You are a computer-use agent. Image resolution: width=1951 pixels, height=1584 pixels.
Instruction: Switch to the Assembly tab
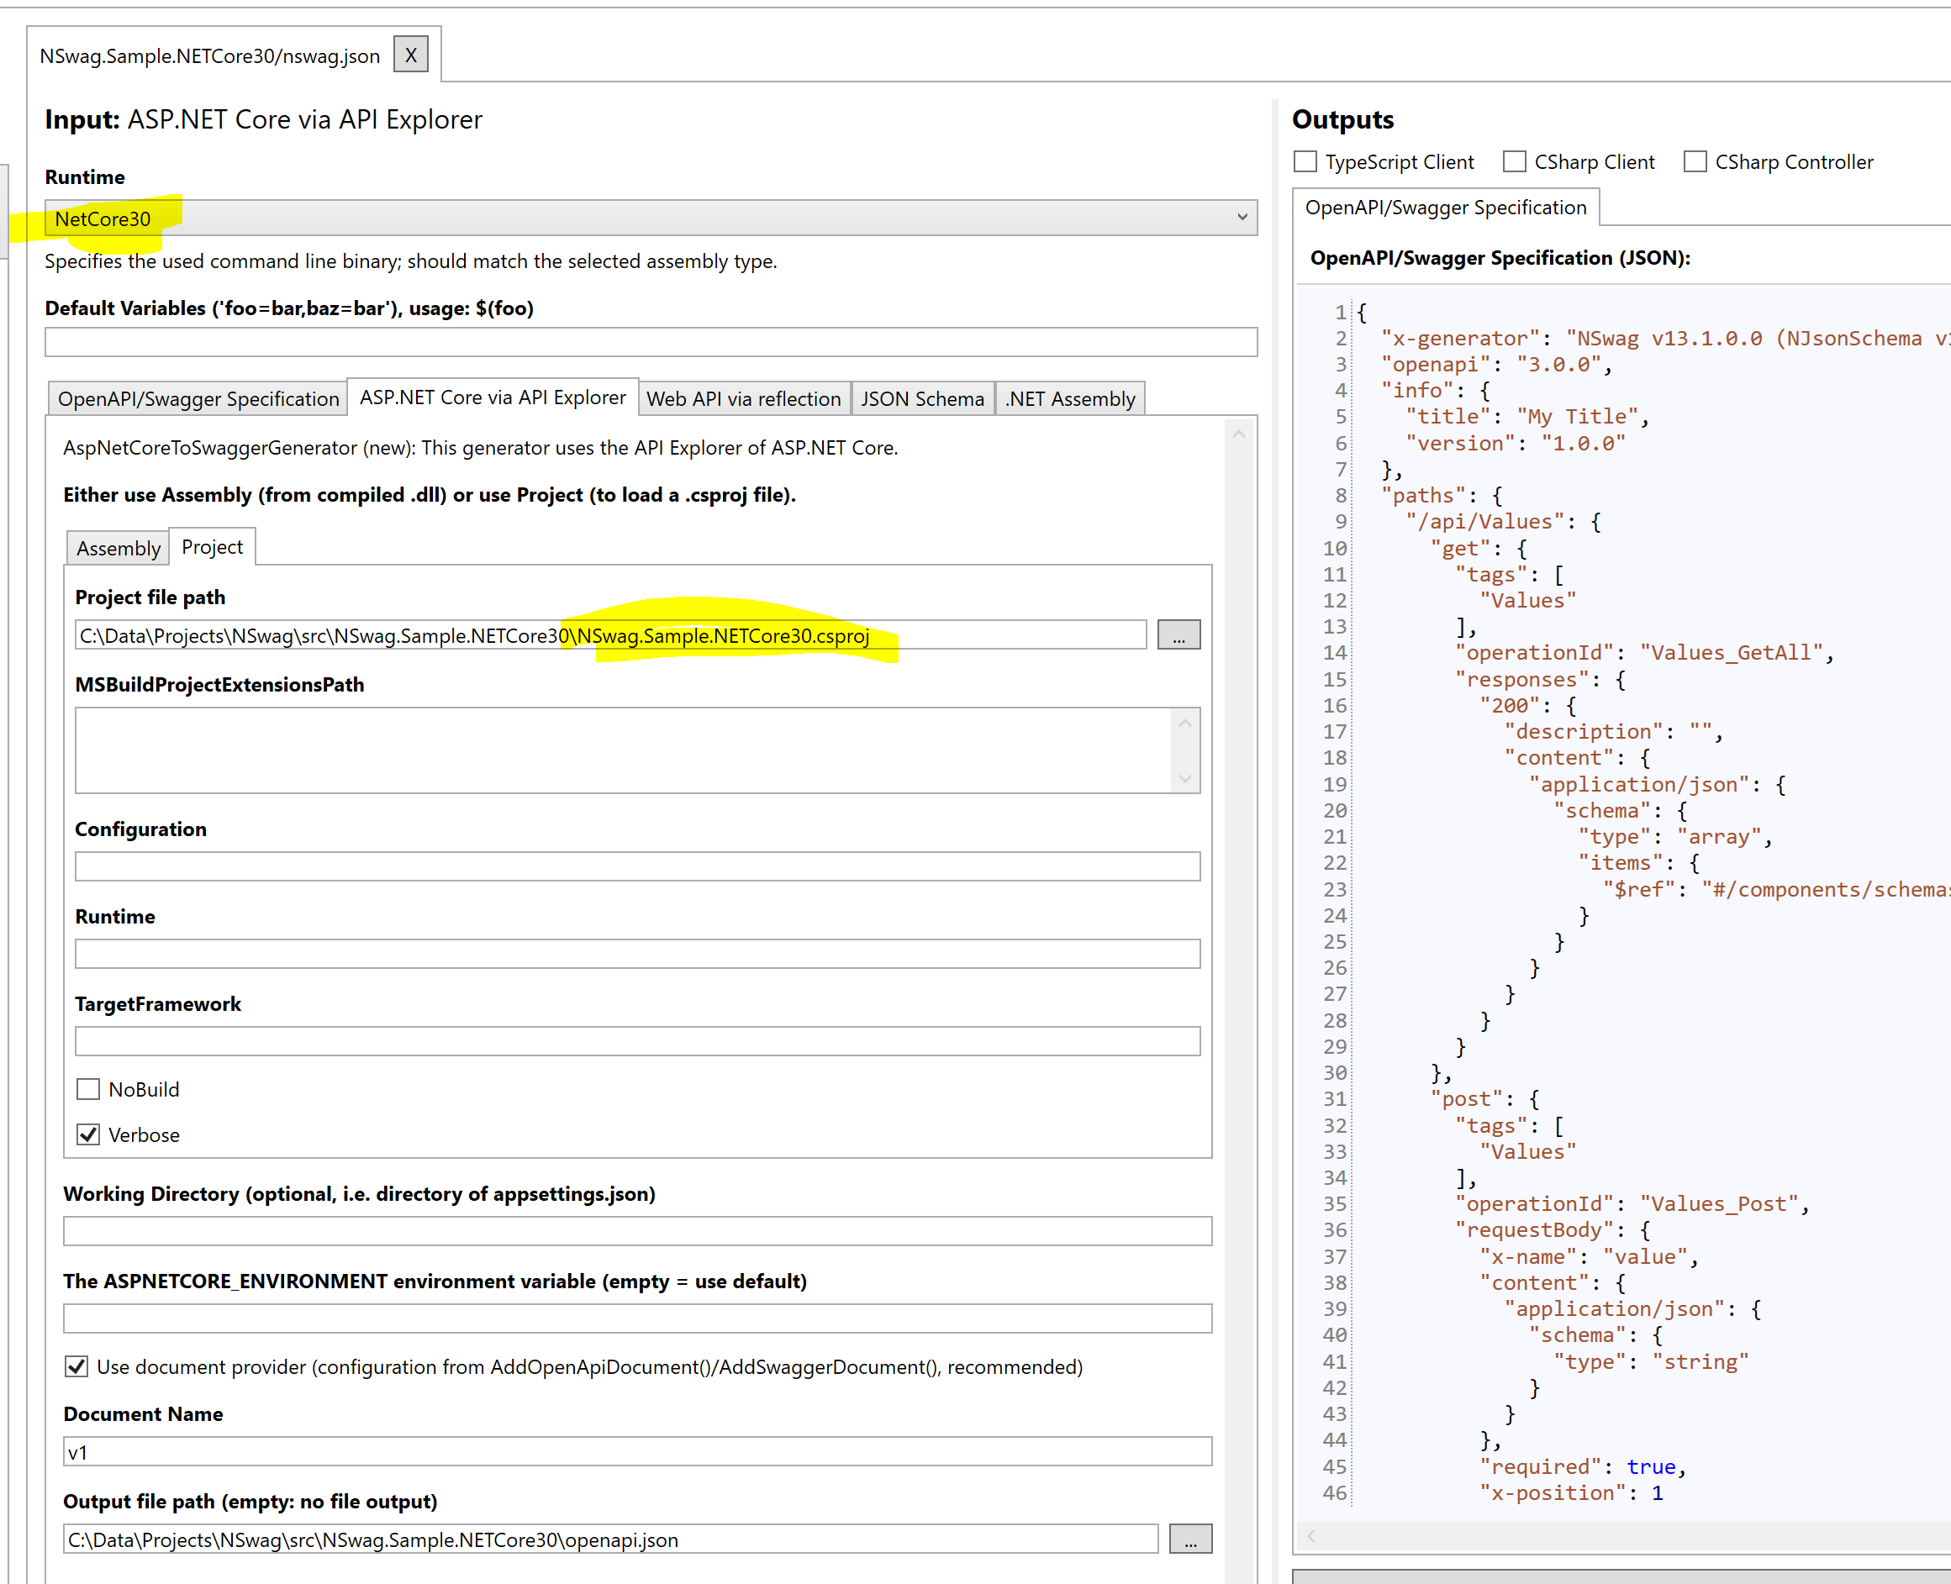click(117, 547)
